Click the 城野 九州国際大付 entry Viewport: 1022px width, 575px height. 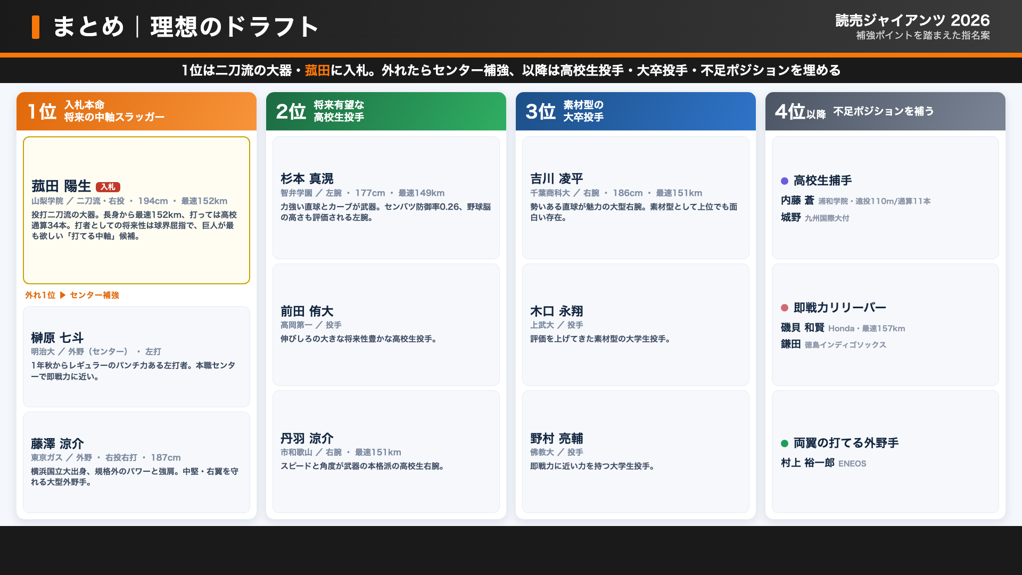(x=815, y=218)
